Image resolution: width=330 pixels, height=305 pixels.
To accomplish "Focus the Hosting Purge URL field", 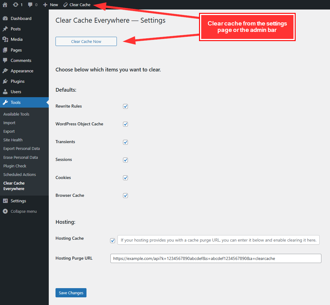I will [x=216, y=258].
